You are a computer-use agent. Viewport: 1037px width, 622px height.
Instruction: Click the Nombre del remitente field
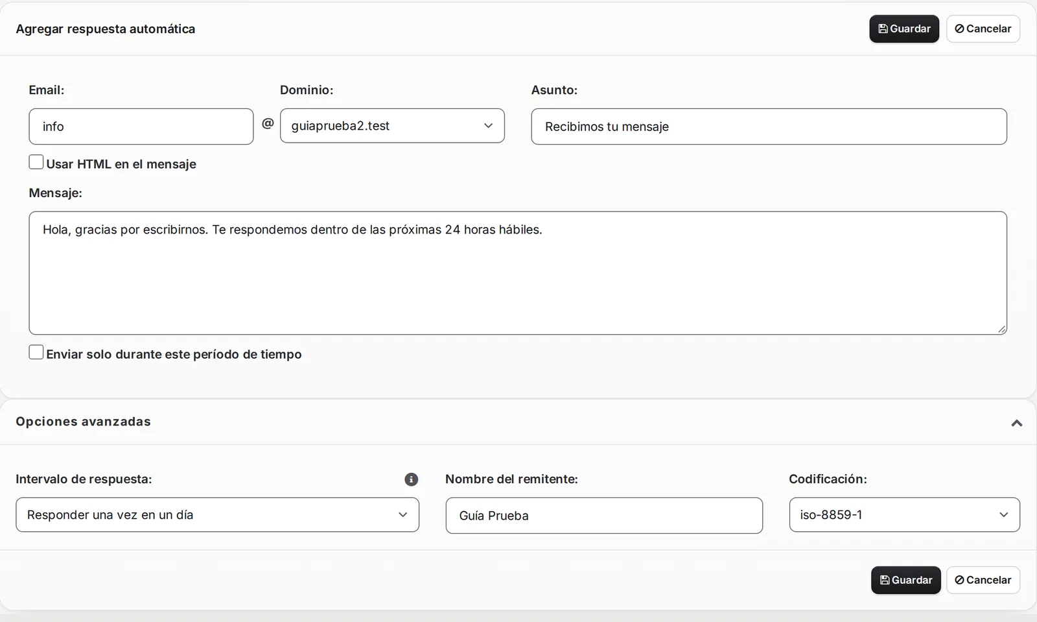click(x=604, y=516)
